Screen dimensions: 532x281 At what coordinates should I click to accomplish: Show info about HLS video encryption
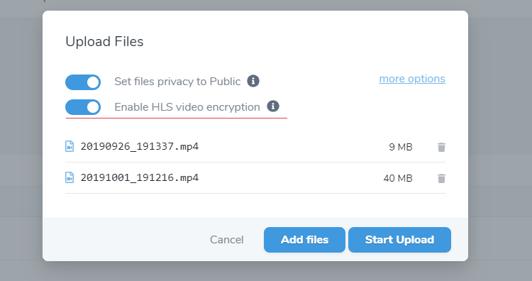[x=273, y=106]
